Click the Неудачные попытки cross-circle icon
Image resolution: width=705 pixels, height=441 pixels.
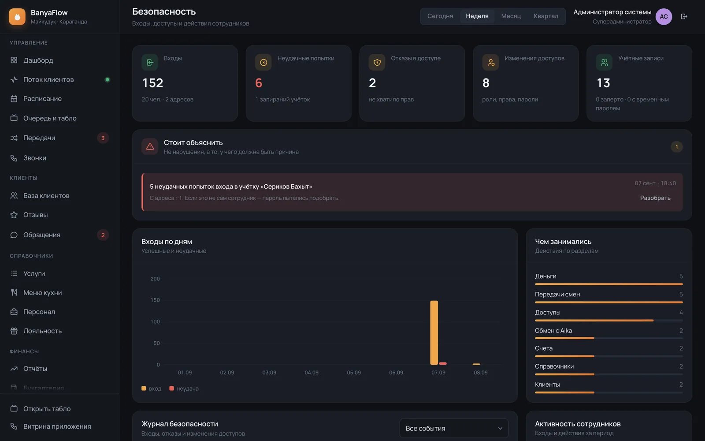click(x=263, y=62)
